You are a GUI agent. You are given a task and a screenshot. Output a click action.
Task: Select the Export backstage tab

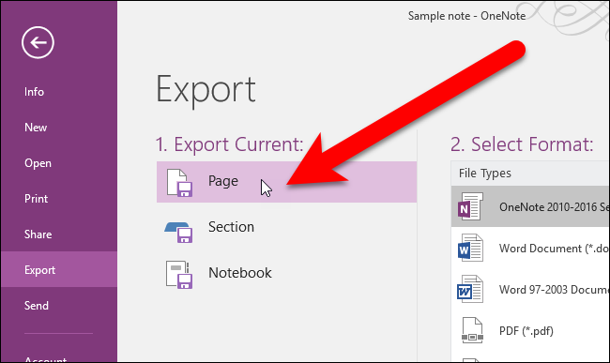pos(59,269)
